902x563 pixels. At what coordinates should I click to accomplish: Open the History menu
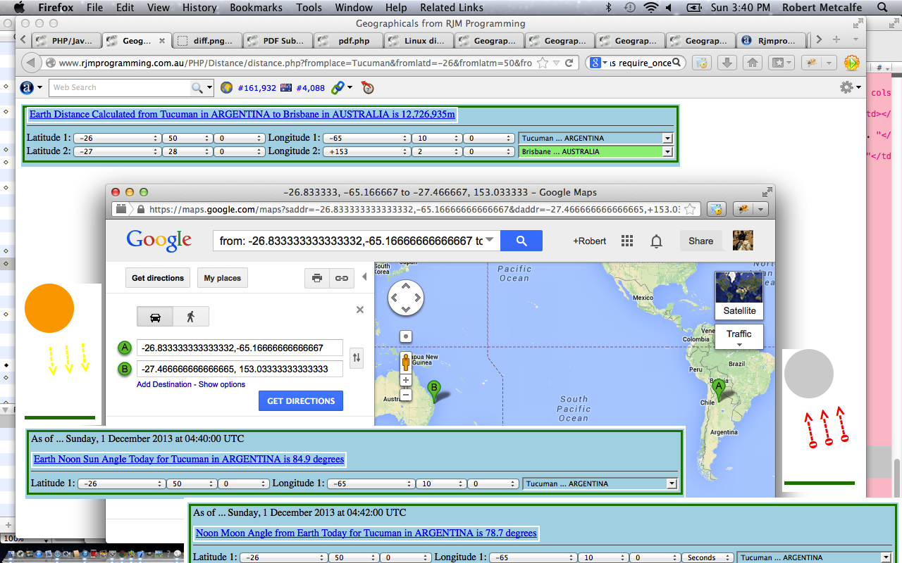click(199, 8)
